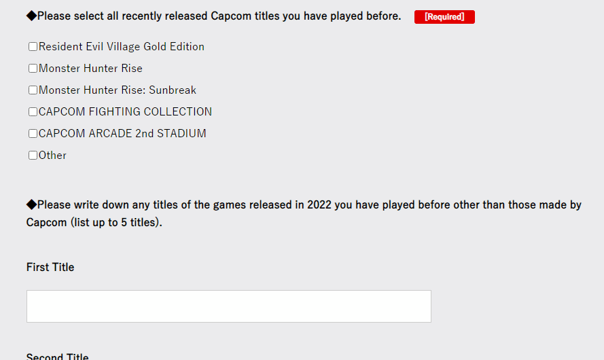Click the diamond bullet before Capcom titles question

31,16
